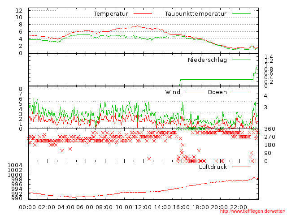Click the green Boeen legend line
The width and height of the screenshot is (287, 215).
coord(241,92)
